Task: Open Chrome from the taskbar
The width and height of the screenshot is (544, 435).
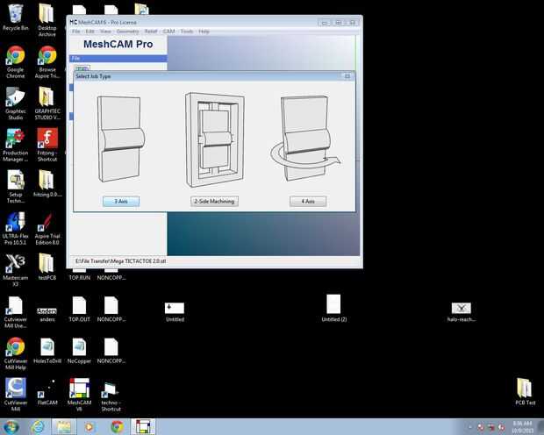Action: 118,427
